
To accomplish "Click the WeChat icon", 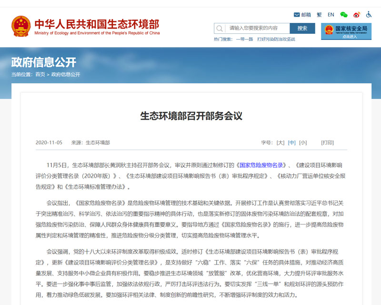I will point(343,15).
